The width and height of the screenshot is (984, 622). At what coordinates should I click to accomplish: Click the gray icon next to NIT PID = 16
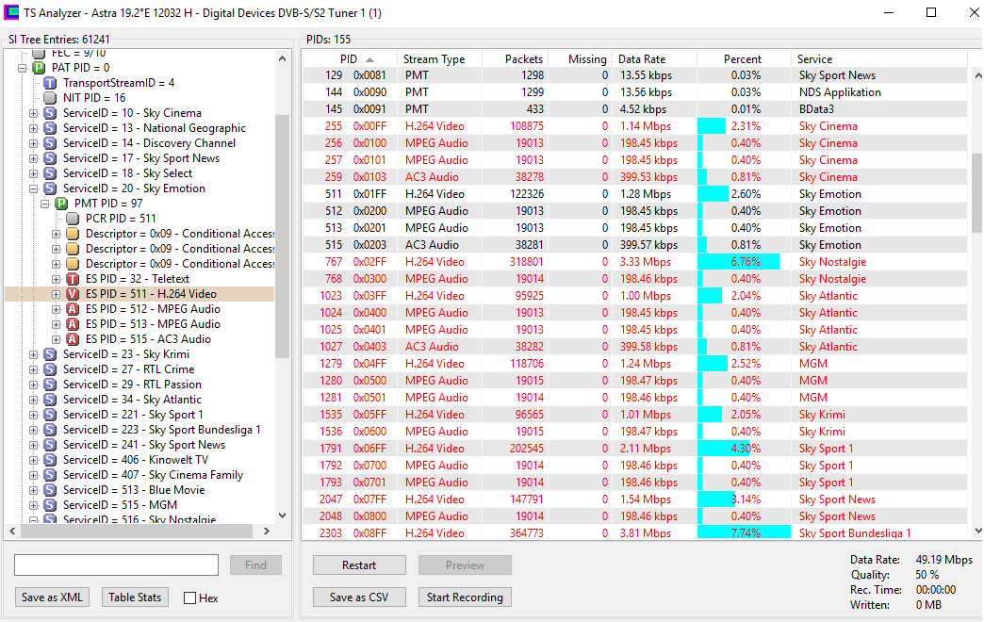[x=50, y=98]
